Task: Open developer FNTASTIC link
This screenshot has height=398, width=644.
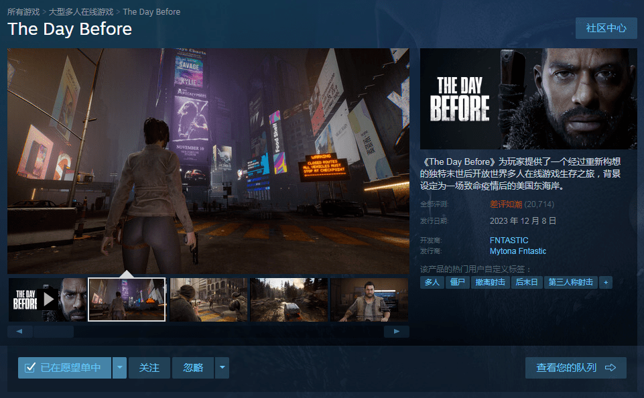Action: 509,240
